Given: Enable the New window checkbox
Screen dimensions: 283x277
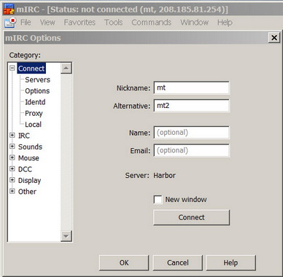Looking at the screenshot, I should click(158, 200).
